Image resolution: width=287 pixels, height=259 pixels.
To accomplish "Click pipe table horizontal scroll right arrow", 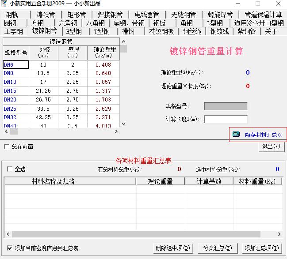I will tap(116, 131).
